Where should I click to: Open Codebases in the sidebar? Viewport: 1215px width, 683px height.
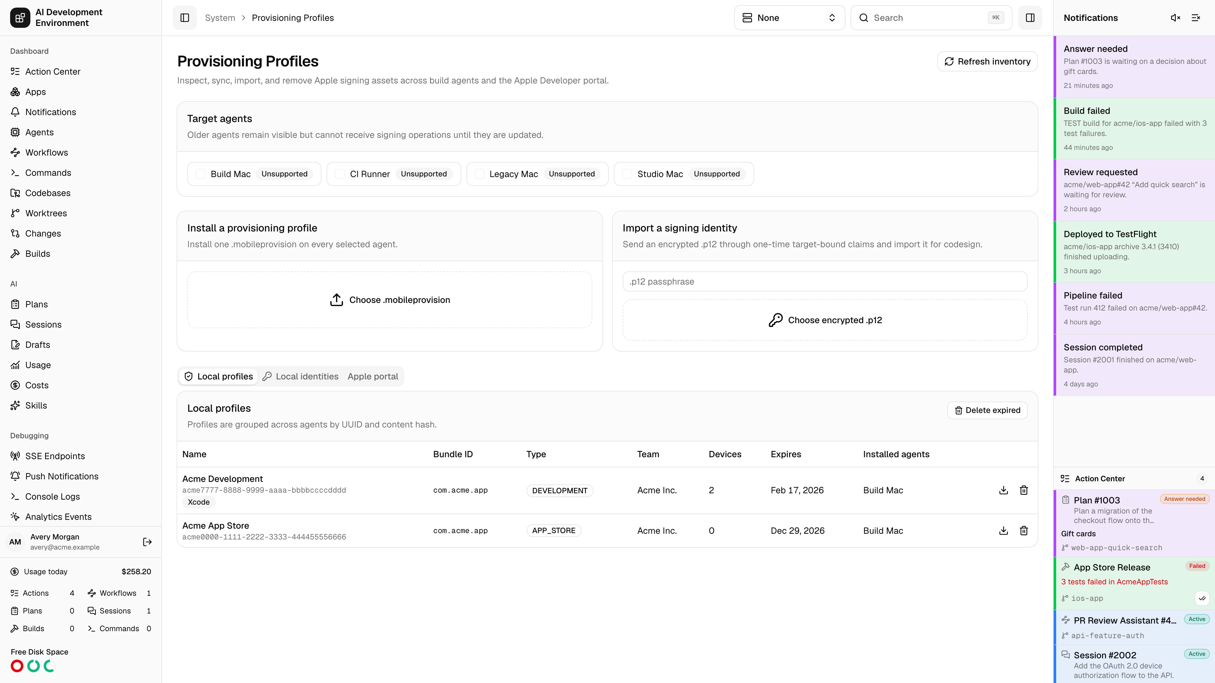81,193
